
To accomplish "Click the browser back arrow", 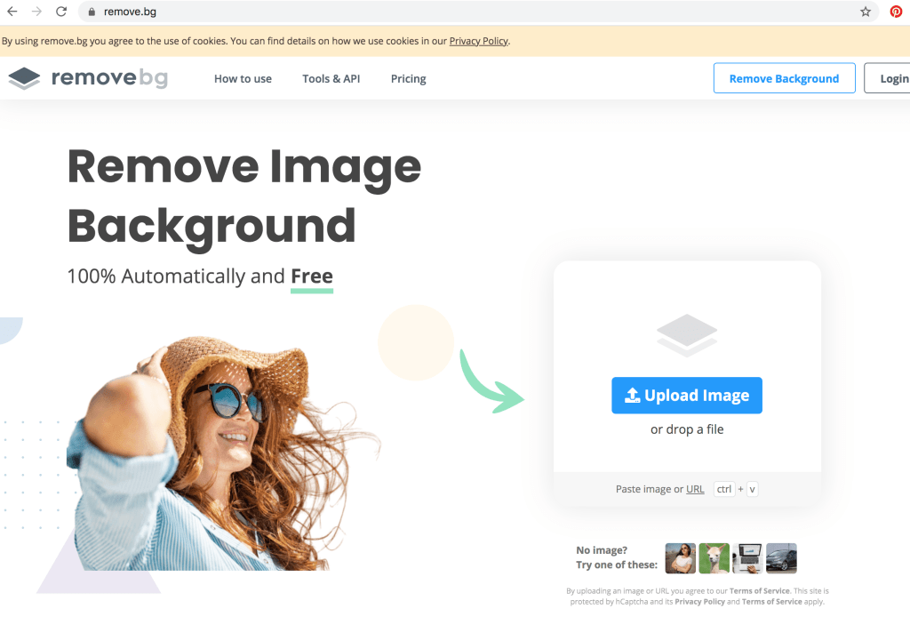I will [x=12, y=12].
